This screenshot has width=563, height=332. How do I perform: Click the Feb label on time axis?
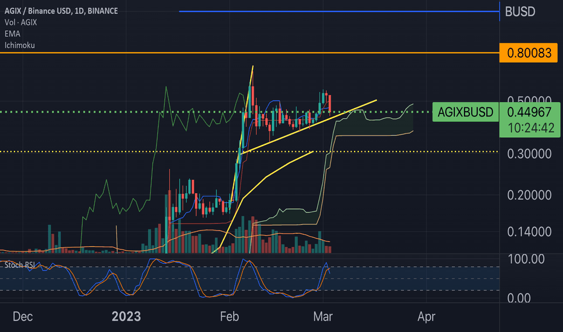coord(229,316)
